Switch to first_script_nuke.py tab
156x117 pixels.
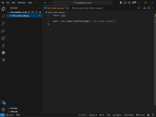(55, 8)
